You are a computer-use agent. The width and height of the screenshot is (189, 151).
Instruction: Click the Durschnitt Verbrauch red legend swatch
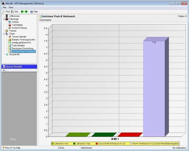click(x=97, y=144)
